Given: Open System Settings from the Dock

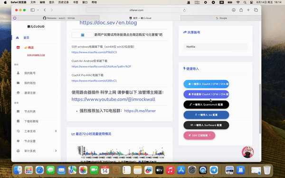Looking at the screenshot, I should click(x=192, y=170).
